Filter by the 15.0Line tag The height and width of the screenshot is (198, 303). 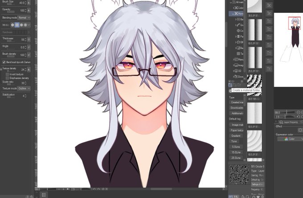[236, 152]
